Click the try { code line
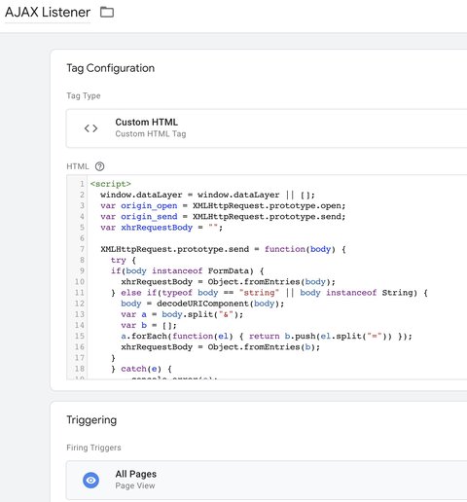Image resolution: width=467 pixels, height=502 pixels. [x=124, y=260]
